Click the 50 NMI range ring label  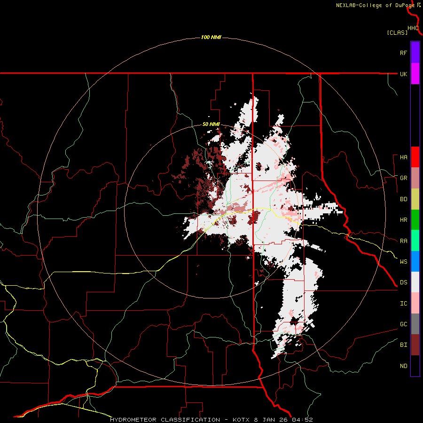211,125
